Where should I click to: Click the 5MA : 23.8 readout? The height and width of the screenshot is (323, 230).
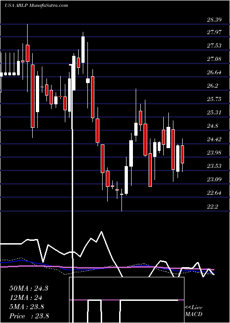click(x=27, y=307)
